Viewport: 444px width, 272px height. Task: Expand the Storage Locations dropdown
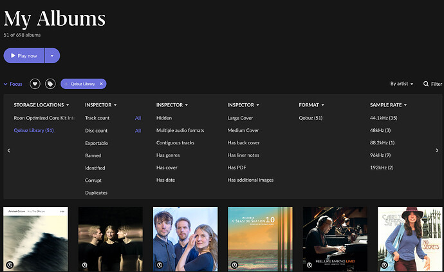tap(41, 105)
